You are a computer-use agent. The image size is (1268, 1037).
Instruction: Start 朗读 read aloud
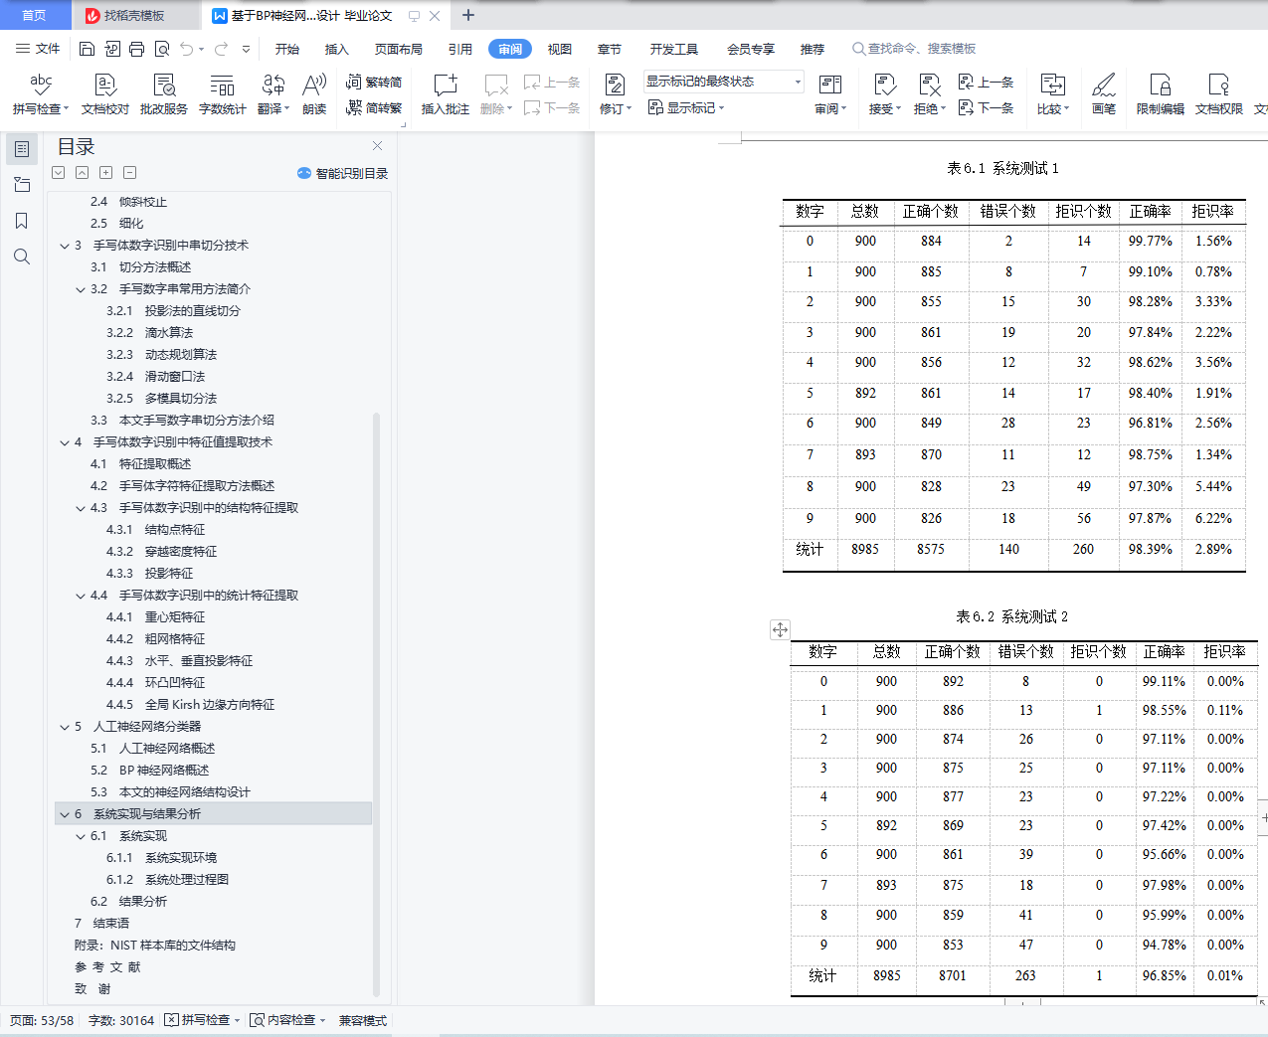[314, 94]
